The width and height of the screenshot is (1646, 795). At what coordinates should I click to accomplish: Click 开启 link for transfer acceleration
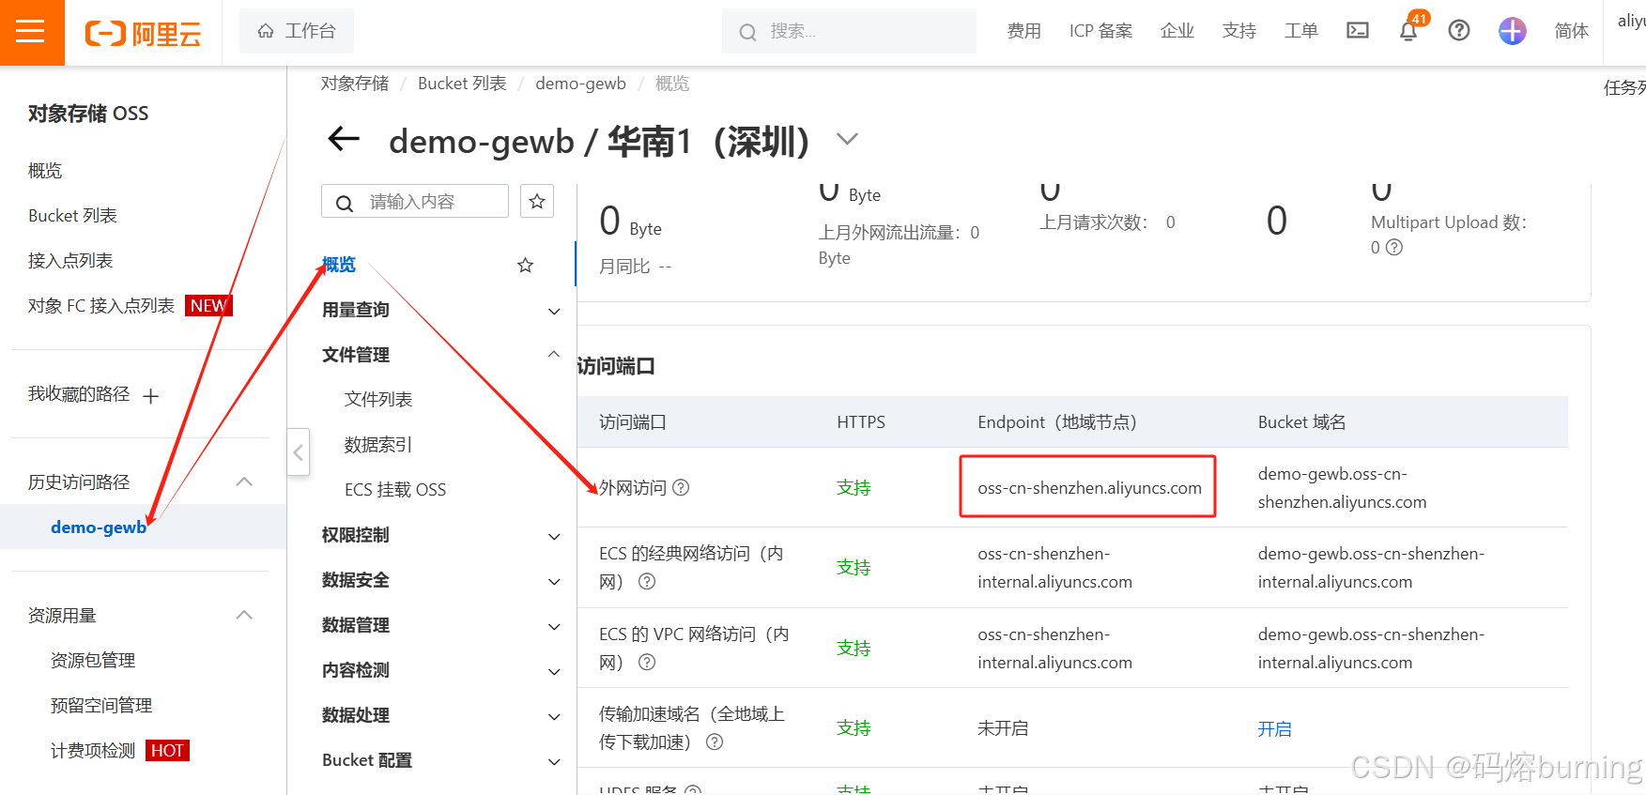pos(1275,729)
